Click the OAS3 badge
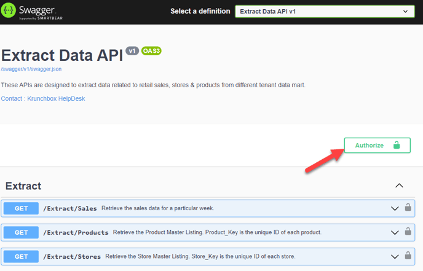The width and height of the screenshot is (423, 271). coord(151,50)
